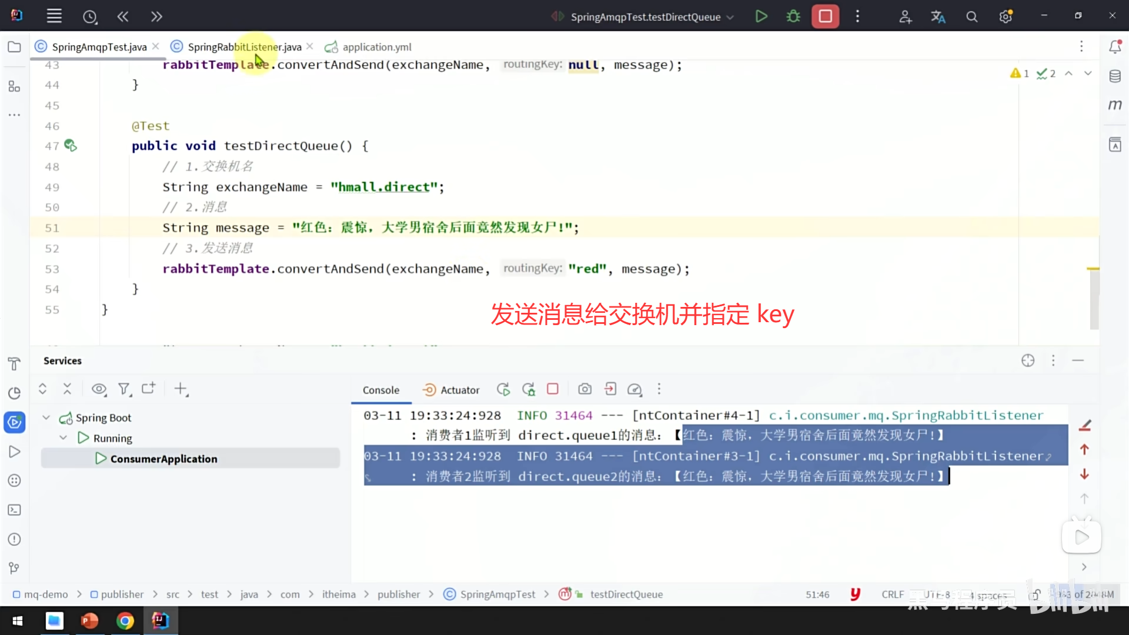Screen dimensions: 1129x635
Task: Click the console camera thread dump icon
Action: 584,389
